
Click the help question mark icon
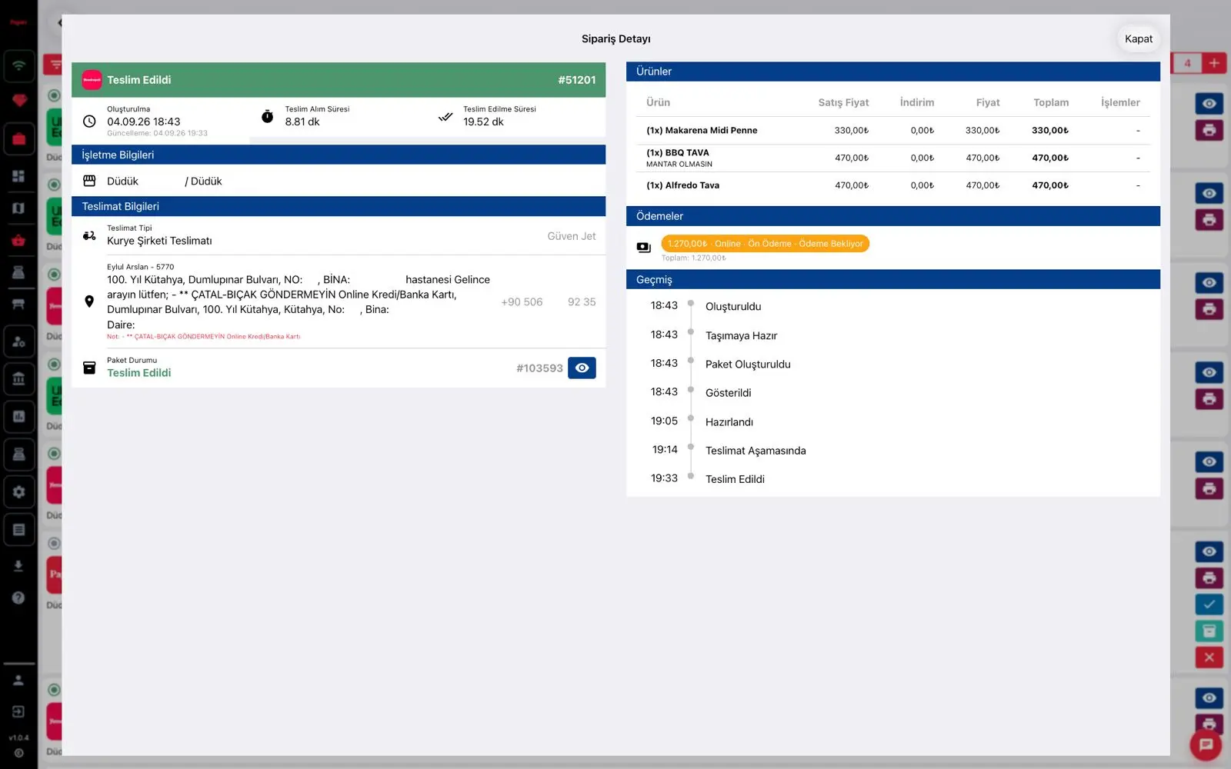(18, 598)
